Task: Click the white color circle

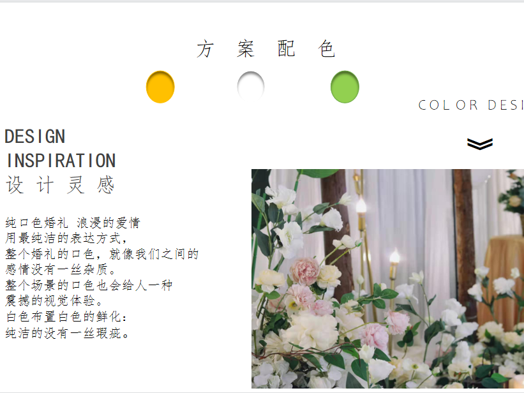Action: click(x=251, y=86)
